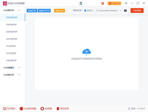Click the output directory path field
The image size is (148, 112).
[x=107, y=11]
